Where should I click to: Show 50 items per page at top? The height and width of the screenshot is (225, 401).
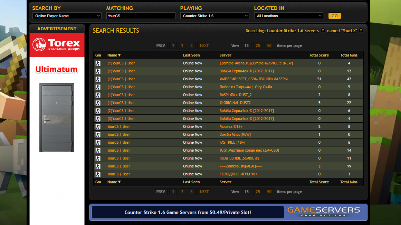[269, 45]
